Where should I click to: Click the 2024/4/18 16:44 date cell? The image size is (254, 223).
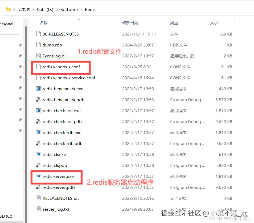[x=138, y=78]
